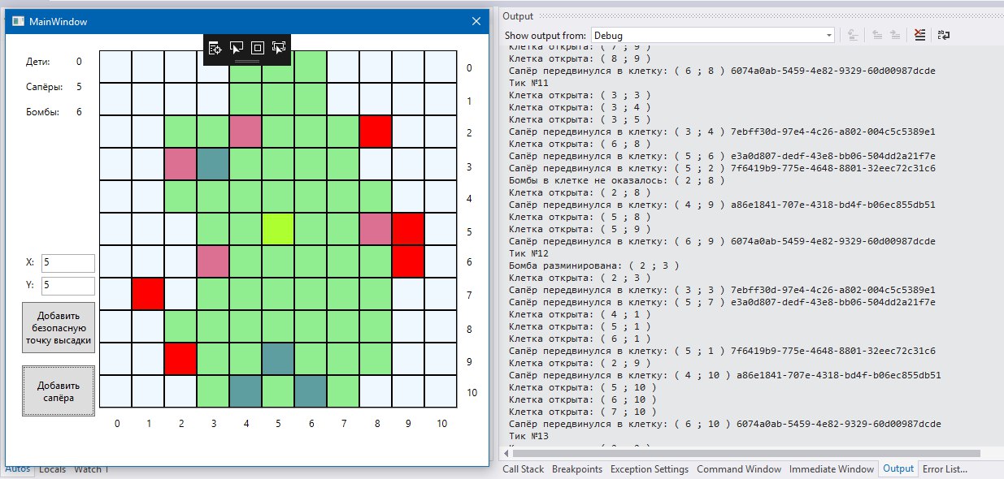This screenshot has width=1004, height=479.
Task: Click the Clear All output icon
Action: pyautogui.click(x=919, y=35)
